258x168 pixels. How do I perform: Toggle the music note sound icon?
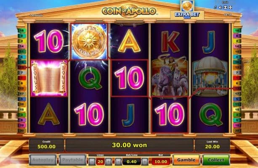click(x=215, y=8)
